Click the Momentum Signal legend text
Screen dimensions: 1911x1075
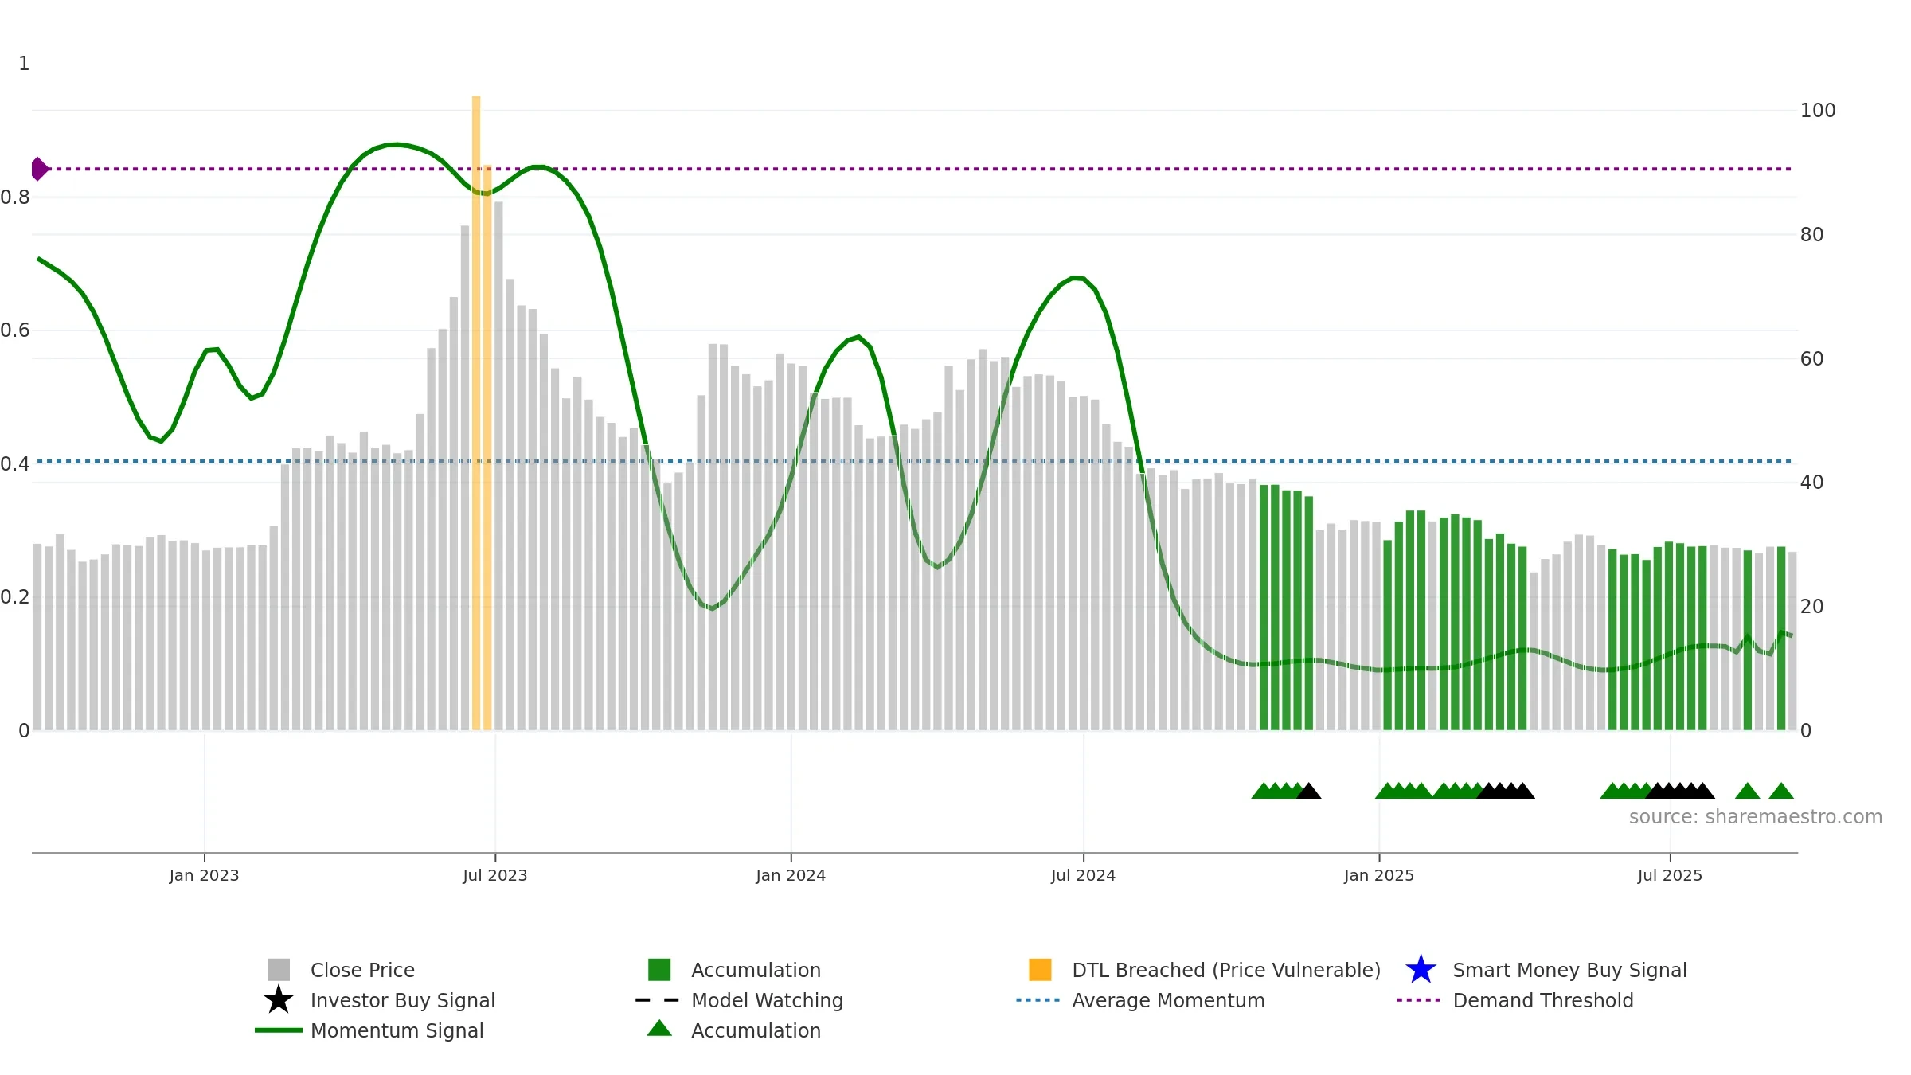pyautogui.click(x=397, y=1030)
